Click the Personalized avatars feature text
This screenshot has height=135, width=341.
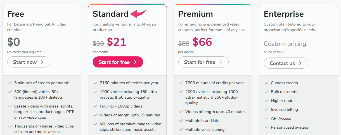pyautogui.click(x=289, y=127)
